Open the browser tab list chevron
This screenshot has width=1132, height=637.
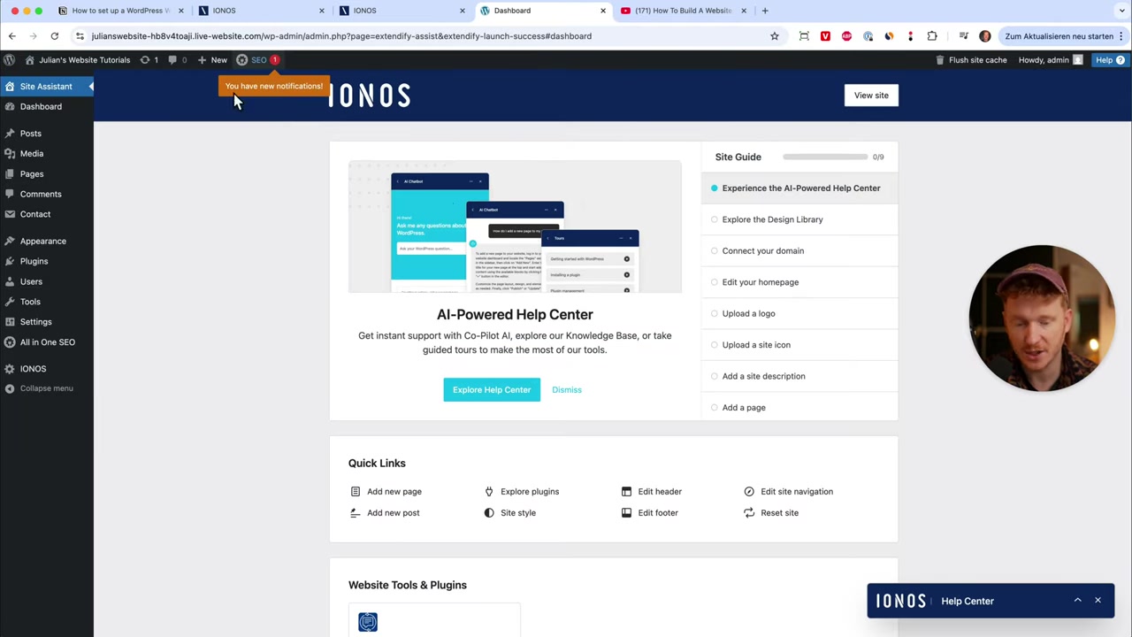click(1121, 11)
